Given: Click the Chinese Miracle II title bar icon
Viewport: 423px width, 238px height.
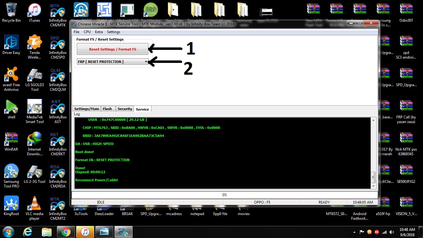Looking at the screenshot, I should coord(74,24).
